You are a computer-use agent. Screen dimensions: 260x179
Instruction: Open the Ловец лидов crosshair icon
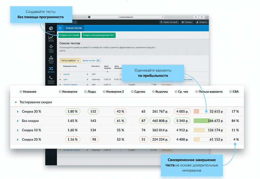(51, 47)
